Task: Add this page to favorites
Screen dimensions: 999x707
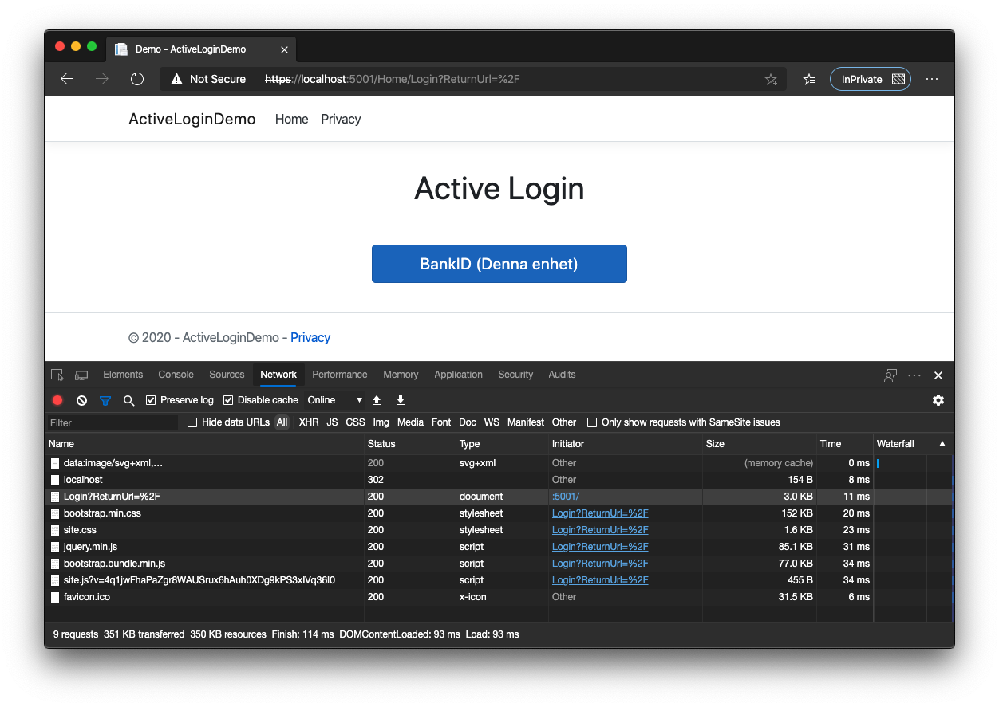Action: pos(771,79)
